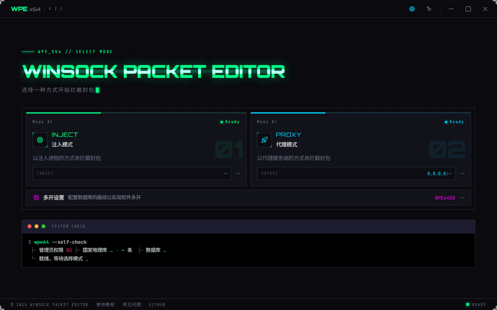The image size is (497, 310).
Task: Open the 使用教程 tutorial link
Action: pos(106,305)
